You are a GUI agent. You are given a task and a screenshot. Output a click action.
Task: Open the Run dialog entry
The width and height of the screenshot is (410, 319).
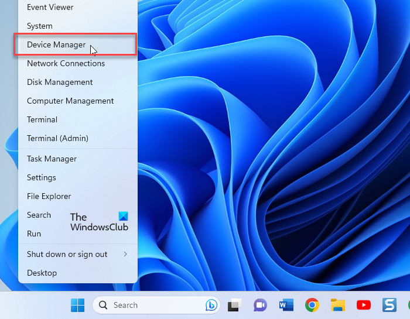click(78, 234)
